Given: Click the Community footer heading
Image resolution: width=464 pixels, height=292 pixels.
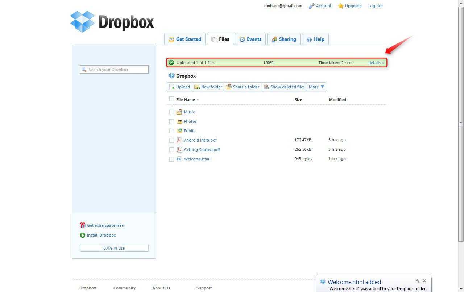Looking at the screenshot, I should pyautogui.click(x=124, y=288).
